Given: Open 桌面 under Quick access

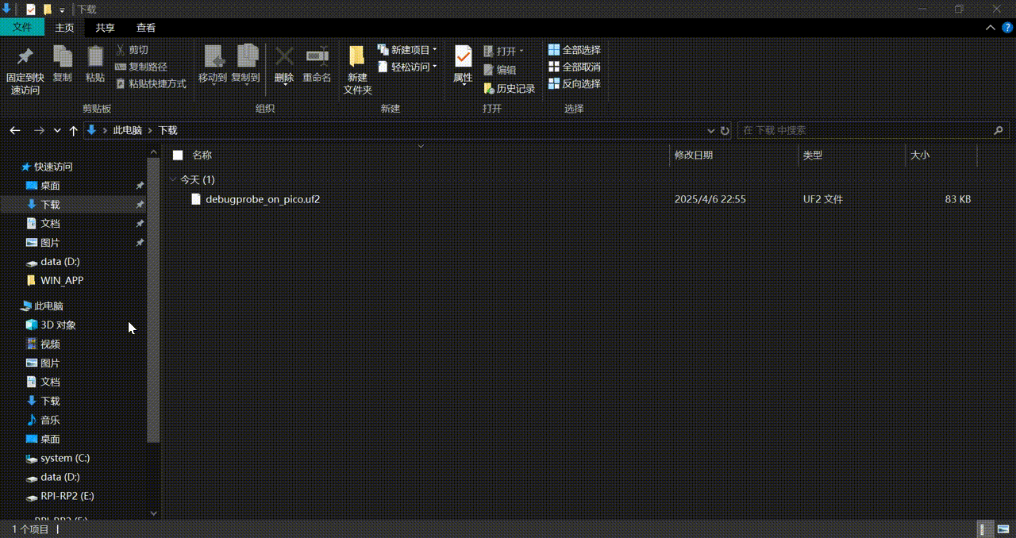Looking at the screenshot, I should [x=50, y=186].
